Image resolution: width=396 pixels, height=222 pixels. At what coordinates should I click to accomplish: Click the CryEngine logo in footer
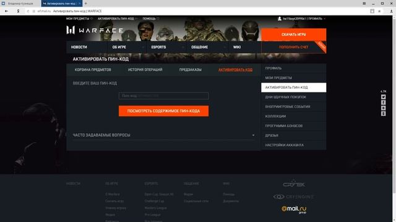[293, 197]
